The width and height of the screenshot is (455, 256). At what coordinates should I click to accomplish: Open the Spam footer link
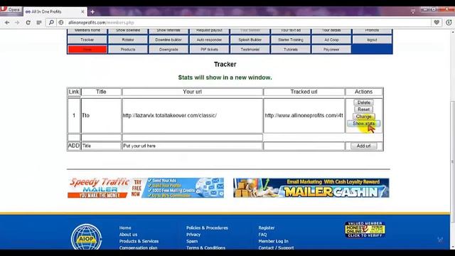click(x=192, y=241)
